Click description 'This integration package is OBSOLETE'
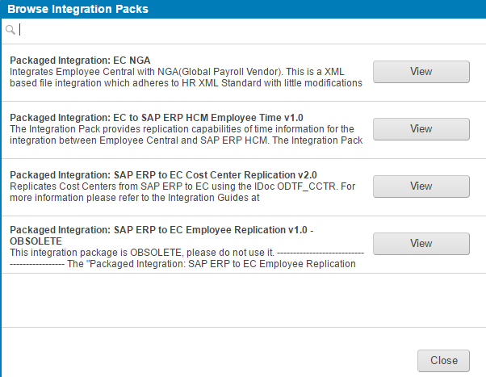 186,258
